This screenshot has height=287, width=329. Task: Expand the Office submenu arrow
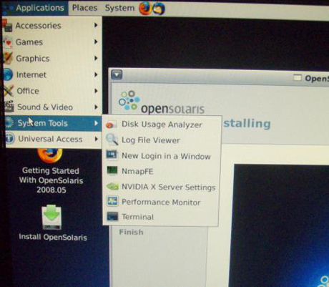click(96, 91)
